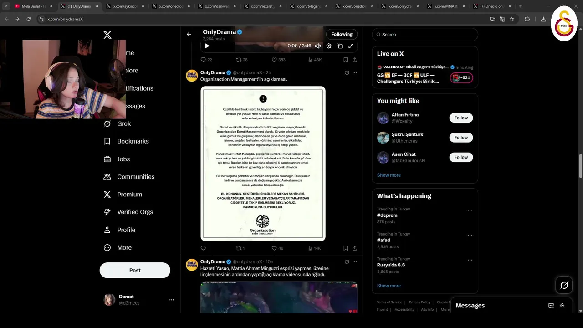Open Premium in the sidebar
Screen dimensions: 583x328
(x=123, y=195)
